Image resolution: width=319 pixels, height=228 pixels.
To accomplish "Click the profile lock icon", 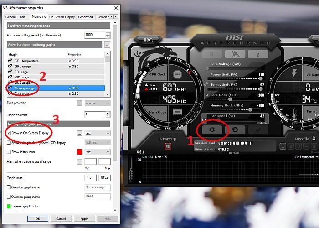I will click(x=314, y=139).
